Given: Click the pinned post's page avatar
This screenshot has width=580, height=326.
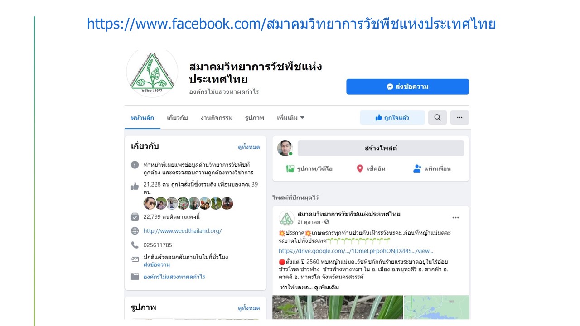Looking at the screenshot, I should tap(286, 218).
